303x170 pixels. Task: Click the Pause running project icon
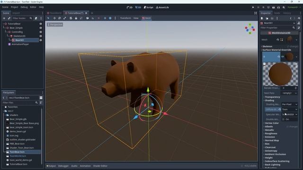(258, 8)
